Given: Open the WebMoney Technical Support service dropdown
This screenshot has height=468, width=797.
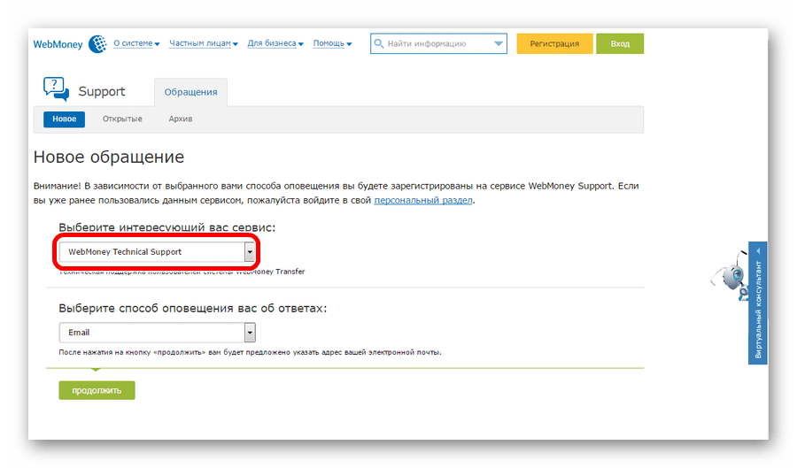Looking at the screenshot, I should 157,252.
